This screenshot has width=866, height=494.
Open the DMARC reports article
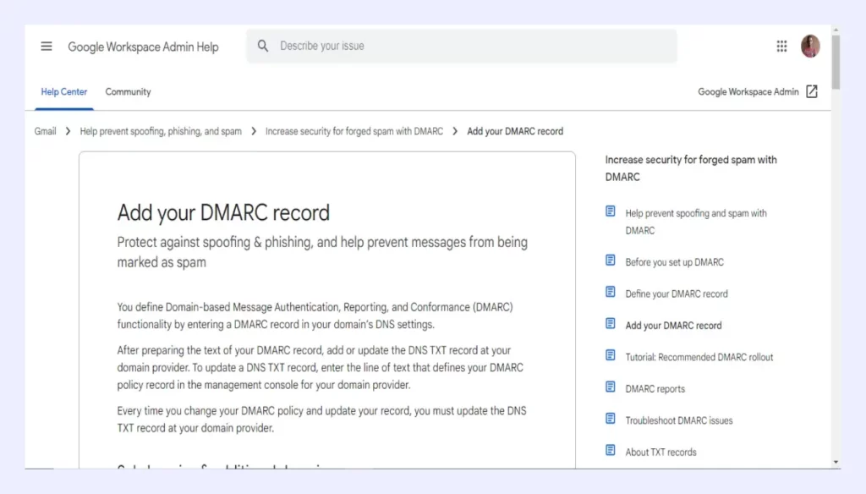(x=655, y=389)
